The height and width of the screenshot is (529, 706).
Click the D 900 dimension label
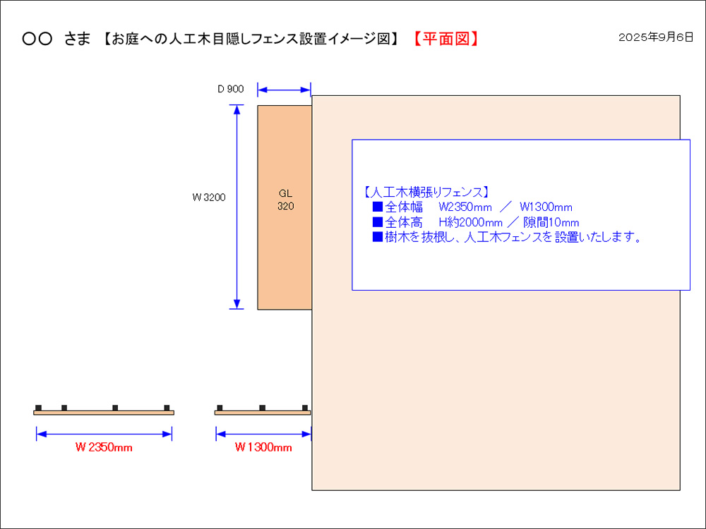pos(231,89)
